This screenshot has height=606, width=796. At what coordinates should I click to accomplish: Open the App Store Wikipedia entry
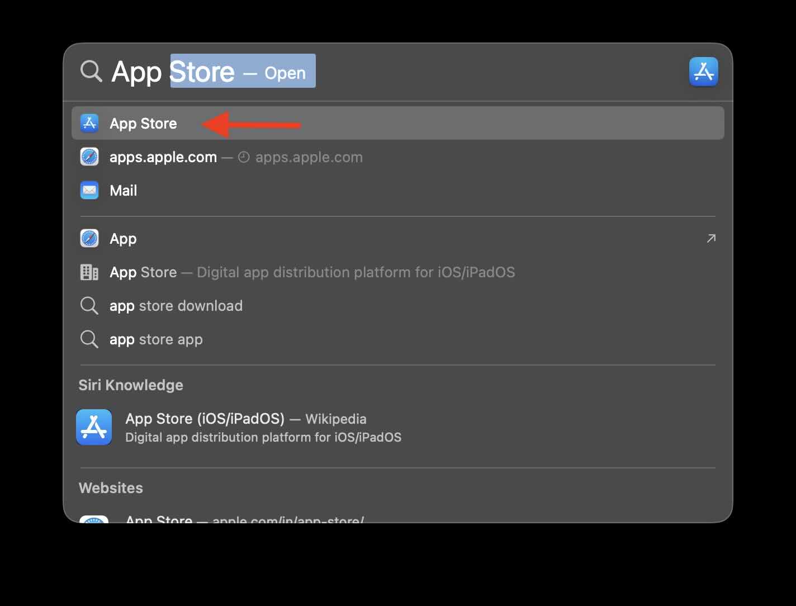(245, 419)
